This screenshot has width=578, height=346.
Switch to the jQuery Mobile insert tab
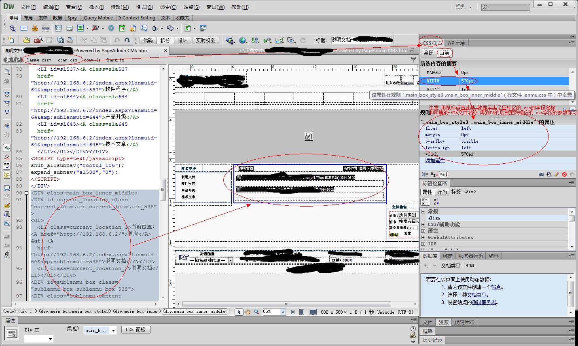point(97,18)
